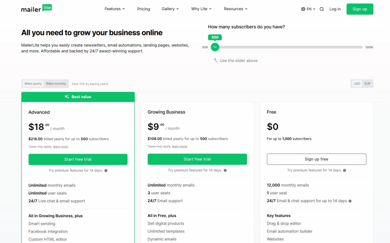The image size is (390, 243).
Task: Expand the Features dropdown menu
Action: pyautogui.click(x=115, y=9)
